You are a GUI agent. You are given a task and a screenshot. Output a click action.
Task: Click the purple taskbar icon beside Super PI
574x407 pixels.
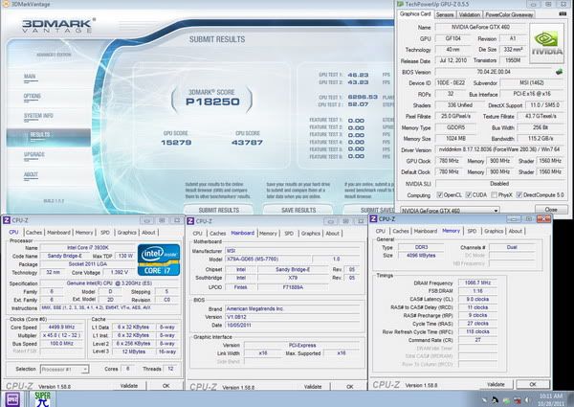[x=12, y=399]
